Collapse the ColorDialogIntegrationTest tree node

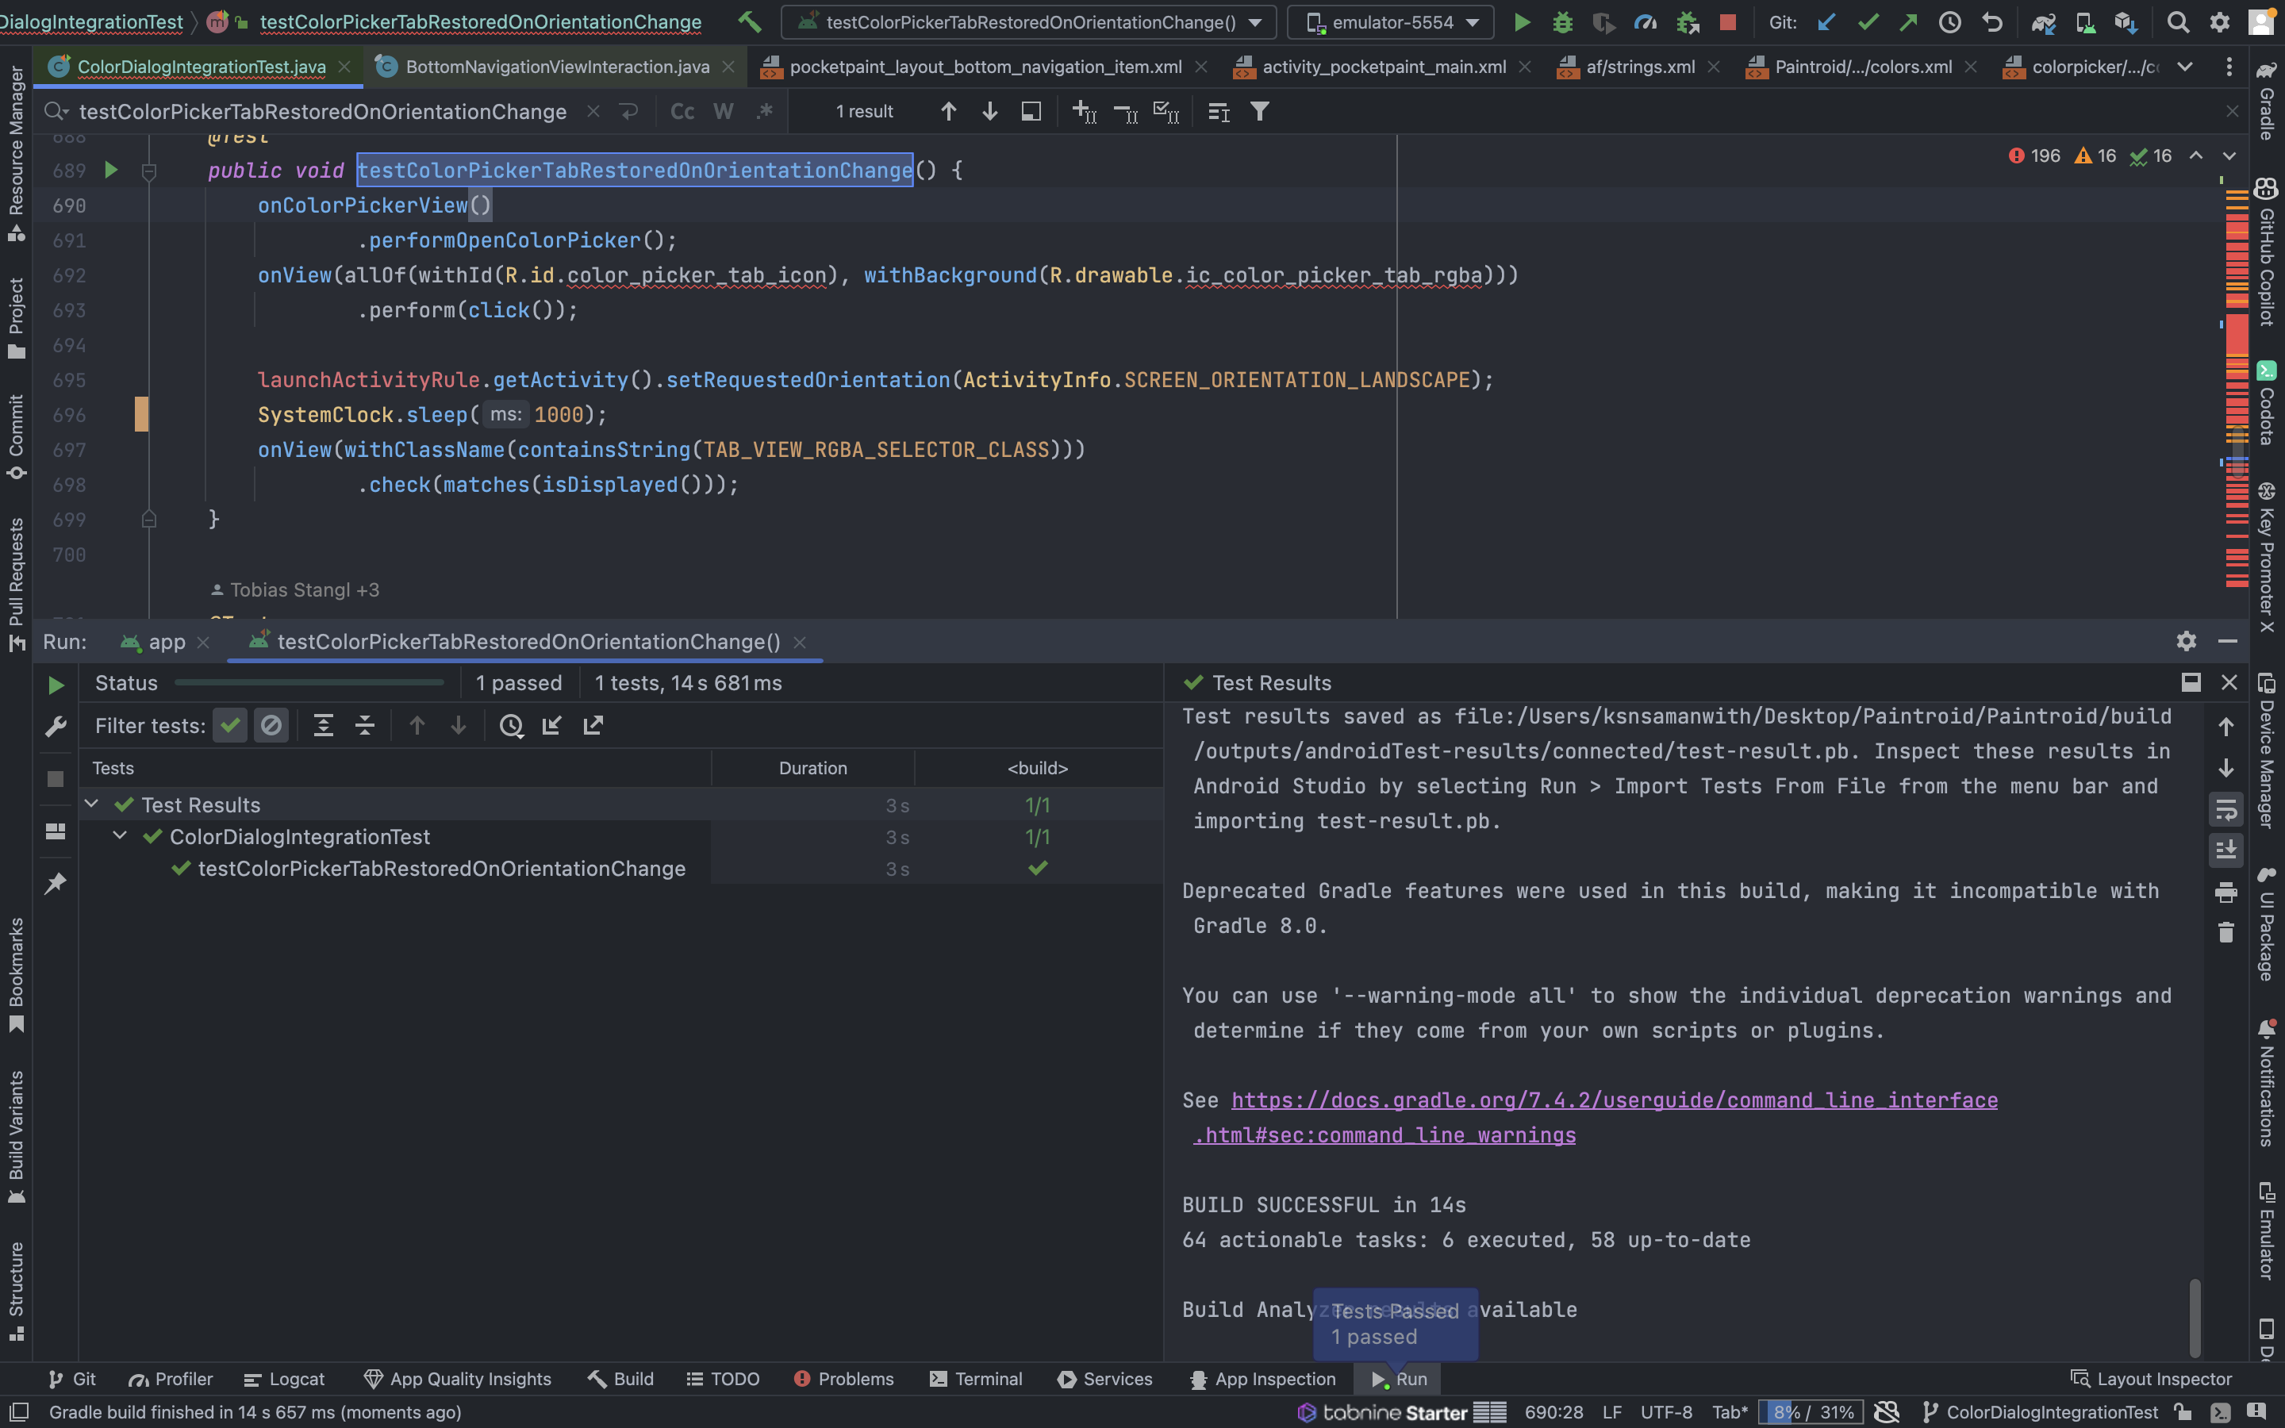pyautogui.click(x=120, y=836)
